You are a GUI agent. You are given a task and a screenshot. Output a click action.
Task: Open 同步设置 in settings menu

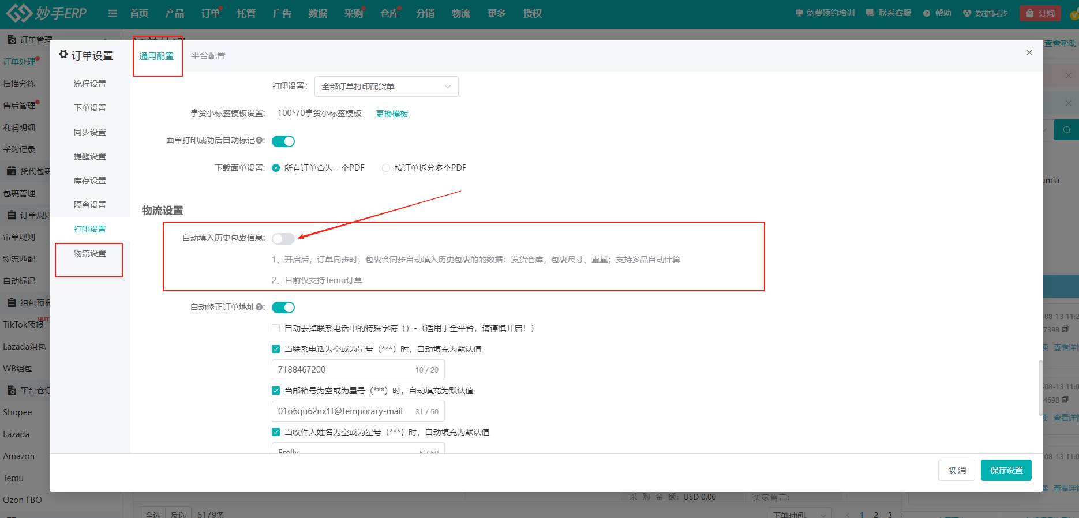(x=90, y=132)
